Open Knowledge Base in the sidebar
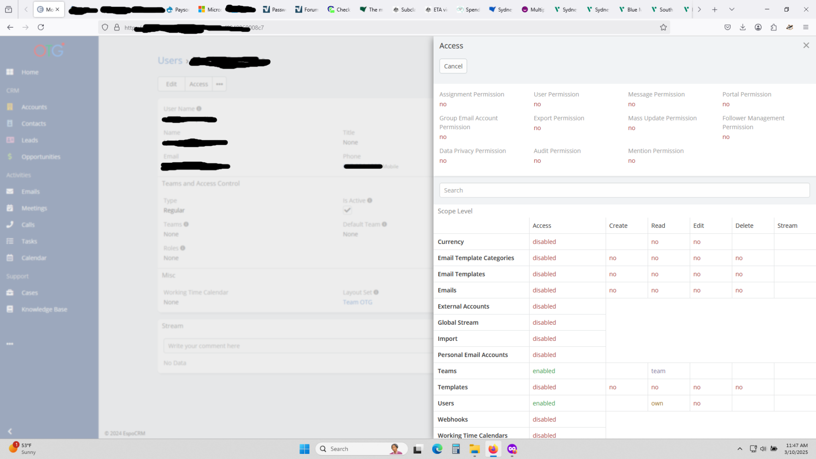The image size is (816, 459). tap(44, 309)
